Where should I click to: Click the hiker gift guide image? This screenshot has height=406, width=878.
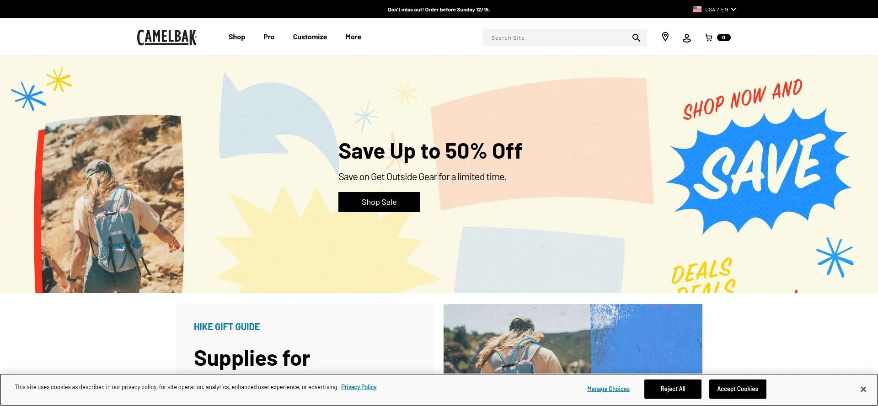click(573, 339)
